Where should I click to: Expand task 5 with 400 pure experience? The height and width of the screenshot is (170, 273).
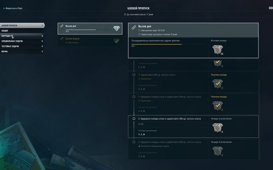coord(193,127)
